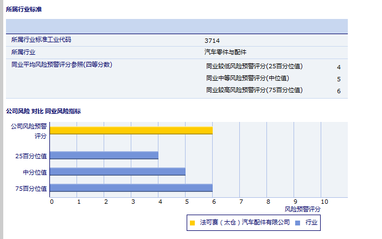Click the blue 行业 legend swatch

tap(298, 222)
